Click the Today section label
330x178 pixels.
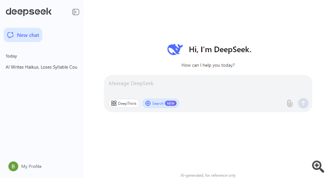click(x=11, y=56)
